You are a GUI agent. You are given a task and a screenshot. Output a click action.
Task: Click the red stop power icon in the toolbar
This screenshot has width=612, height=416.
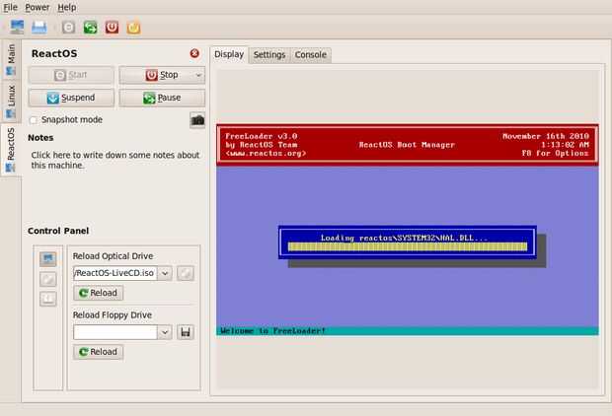click(112, 28)
